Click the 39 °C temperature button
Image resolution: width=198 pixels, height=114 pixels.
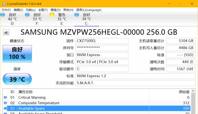pos(17,79)
